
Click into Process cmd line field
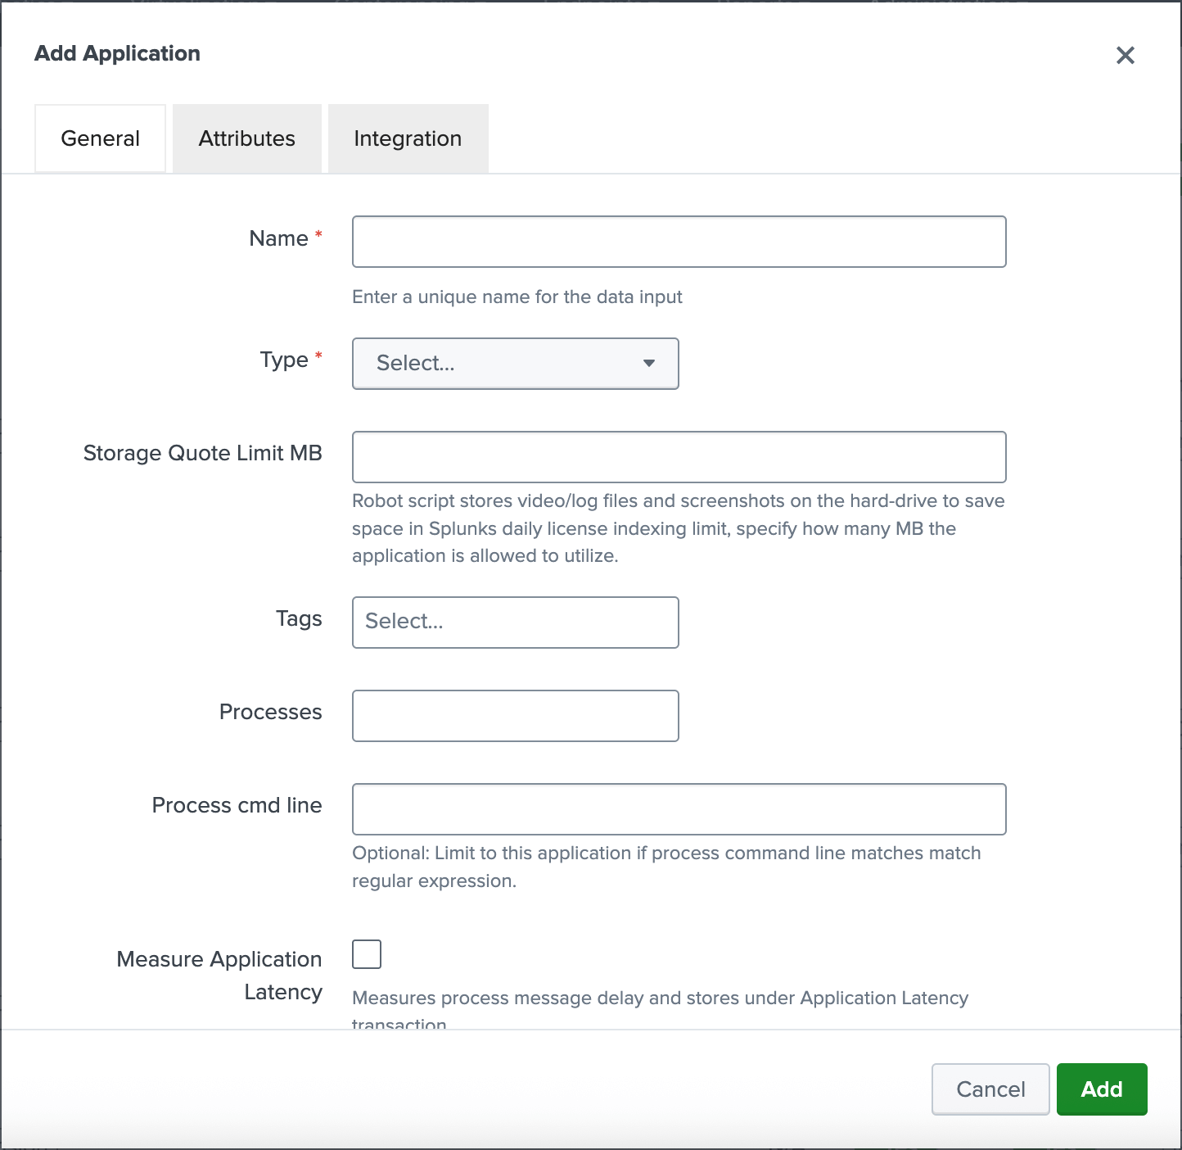click(679, 809)
